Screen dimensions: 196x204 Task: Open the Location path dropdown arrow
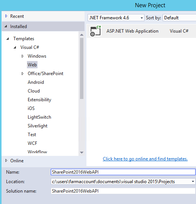193,181
